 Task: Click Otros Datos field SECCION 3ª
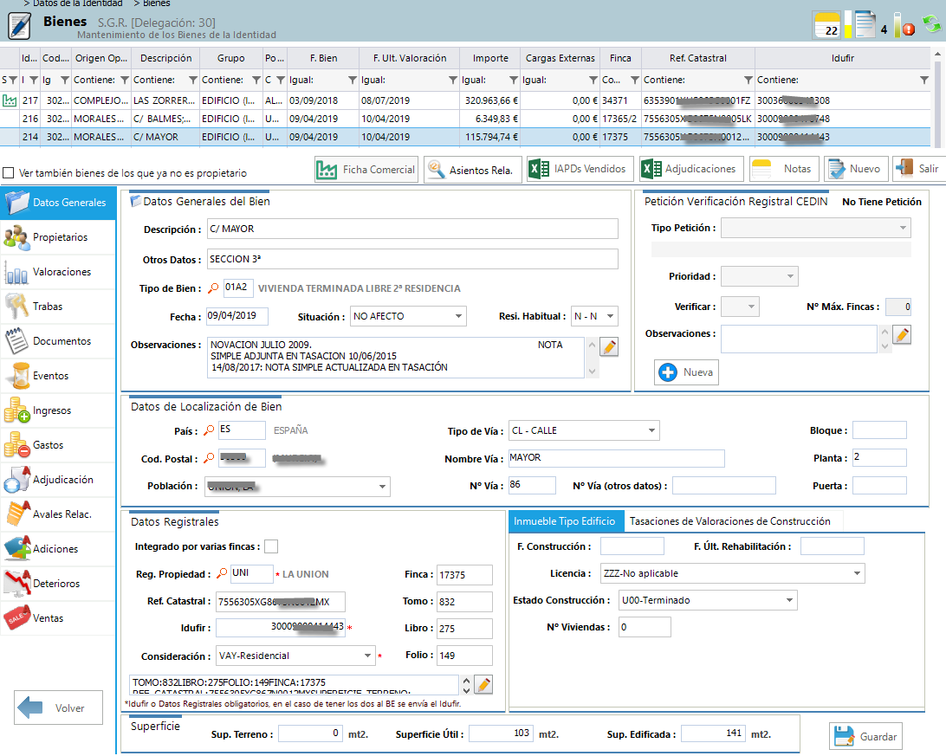point(412,259)
